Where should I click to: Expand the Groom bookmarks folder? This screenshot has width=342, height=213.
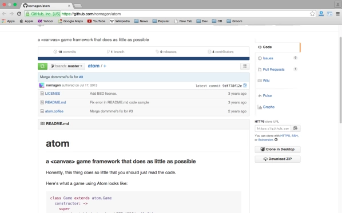(x=234, y=21)
